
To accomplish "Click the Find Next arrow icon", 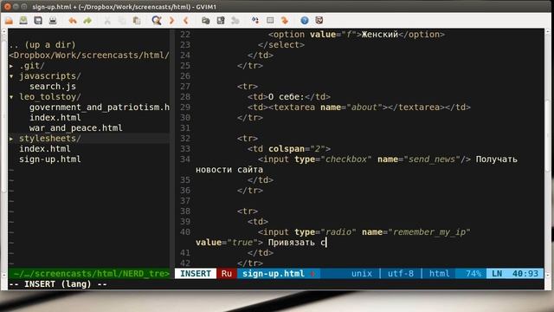I will [x=171, y=21].
